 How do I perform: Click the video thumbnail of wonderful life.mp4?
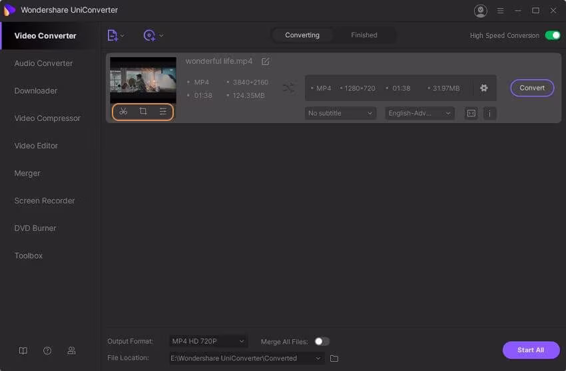pos(143,80)
